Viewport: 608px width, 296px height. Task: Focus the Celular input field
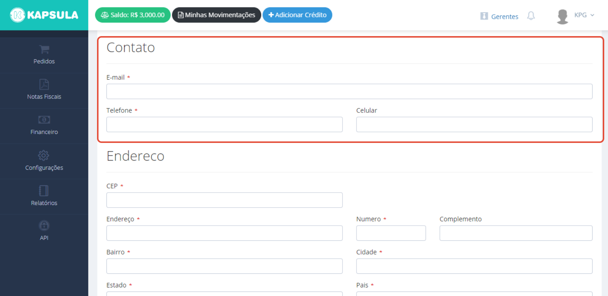(x=475, y=124)
